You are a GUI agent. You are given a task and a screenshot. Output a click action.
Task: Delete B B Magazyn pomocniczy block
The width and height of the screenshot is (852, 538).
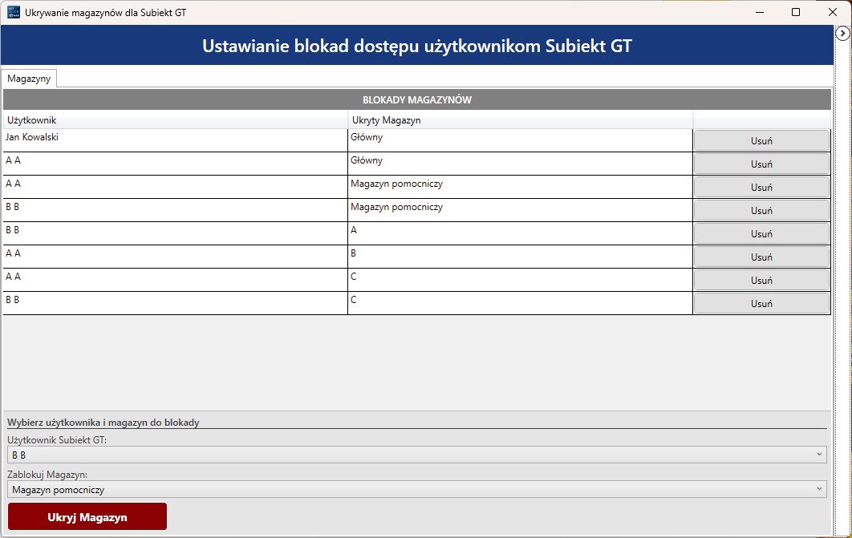click(761, 211)
